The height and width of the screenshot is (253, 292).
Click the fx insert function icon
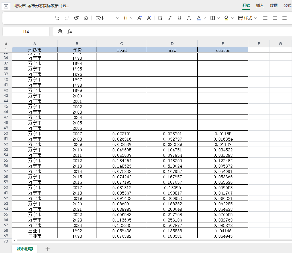point(70,31)
